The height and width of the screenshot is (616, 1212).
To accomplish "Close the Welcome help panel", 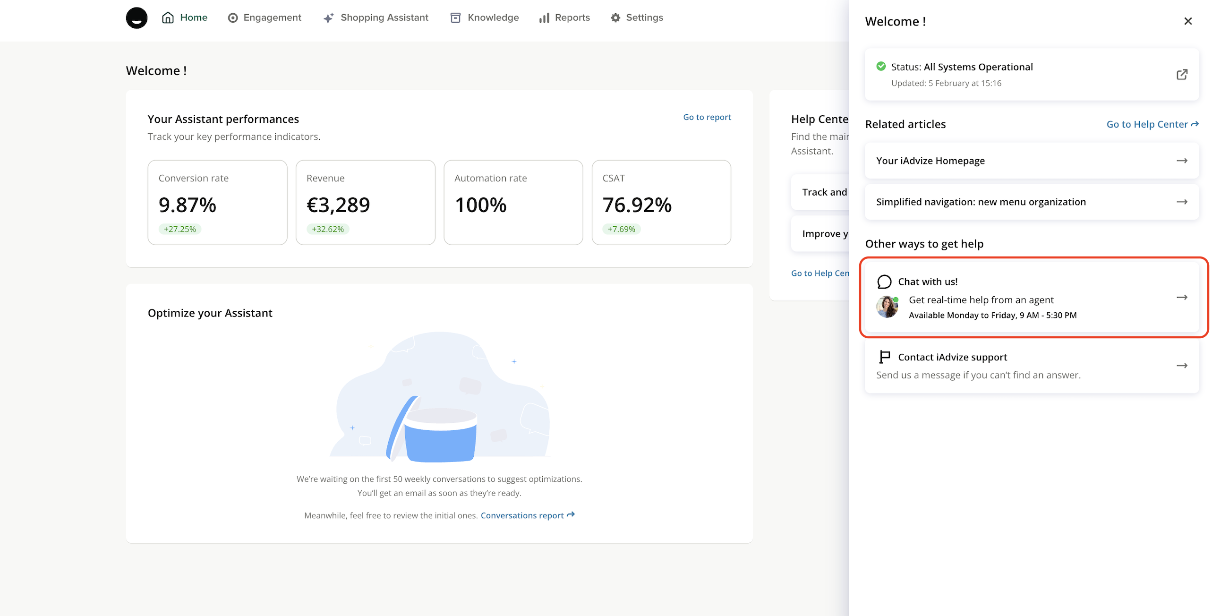I will (1187, 21).
